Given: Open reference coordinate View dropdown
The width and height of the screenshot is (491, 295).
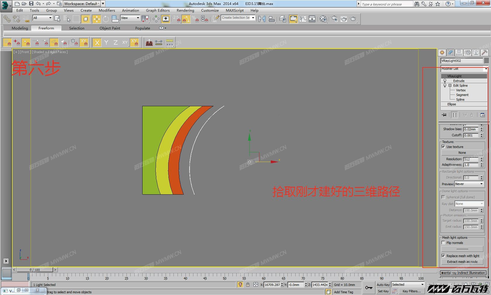Looking at the screenshot, I should (x=130, y=18).
